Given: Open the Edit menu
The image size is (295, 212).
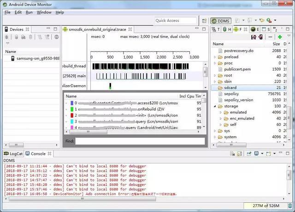Looking at the screenshot, I should click(x=18, y=12).
